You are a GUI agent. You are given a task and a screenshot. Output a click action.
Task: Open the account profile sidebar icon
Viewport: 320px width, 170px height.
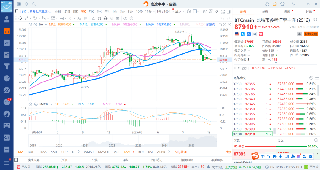(7, 19)
